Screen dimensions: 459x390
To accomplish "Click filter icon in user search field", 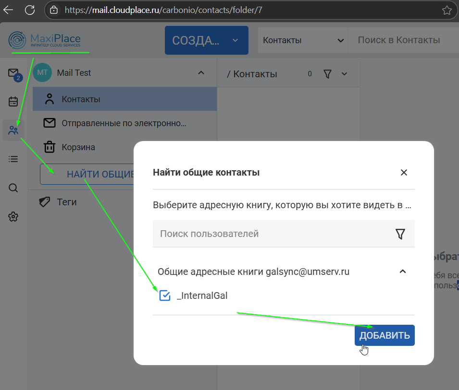I will (400, 234).
